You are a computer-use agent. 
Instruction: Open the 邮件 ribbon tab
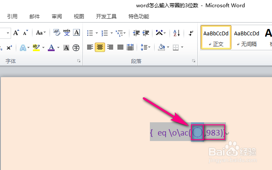pos(35,17)
